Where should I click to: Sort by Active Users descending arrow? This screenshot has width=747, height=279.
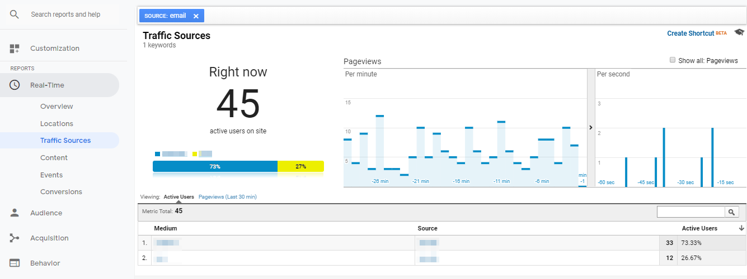click(x=741, y=228)
